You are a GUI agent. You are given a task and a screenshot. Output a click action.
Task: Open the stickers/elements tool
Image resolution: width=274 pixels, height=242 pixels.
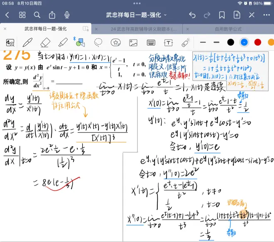pos(116,42)
